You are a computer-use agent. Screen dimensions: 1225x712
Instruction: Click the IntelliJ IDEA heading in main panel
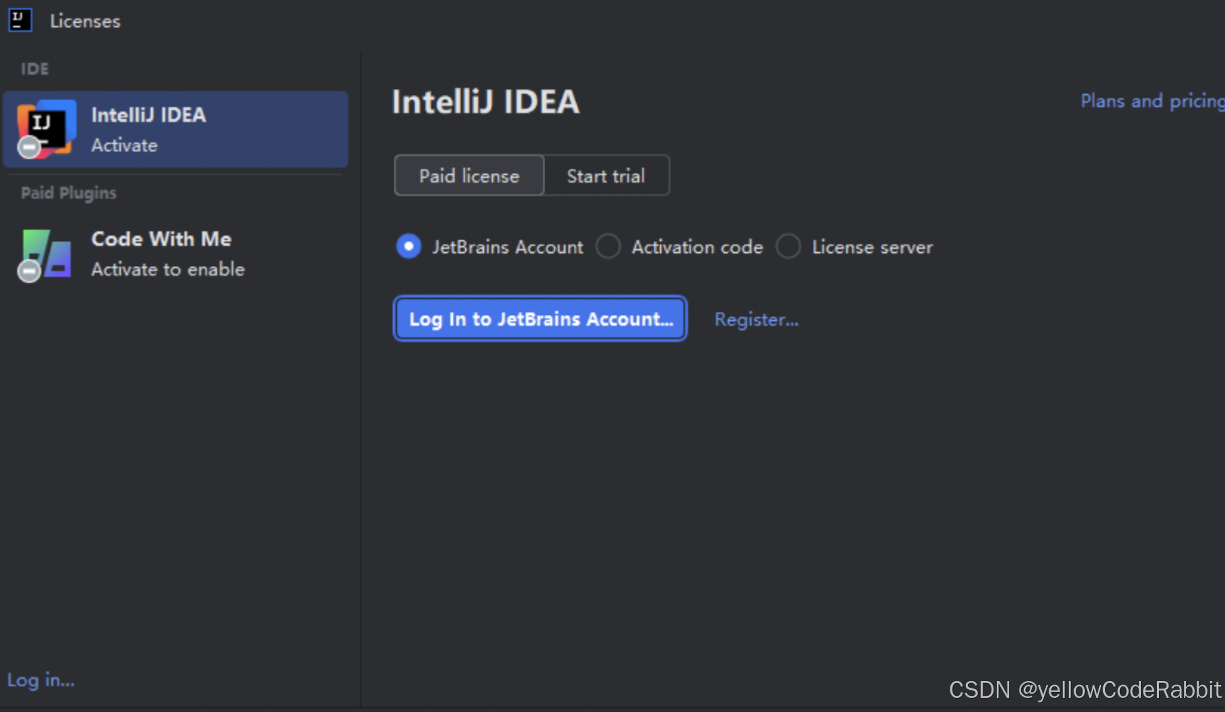[x=486, y=102]
